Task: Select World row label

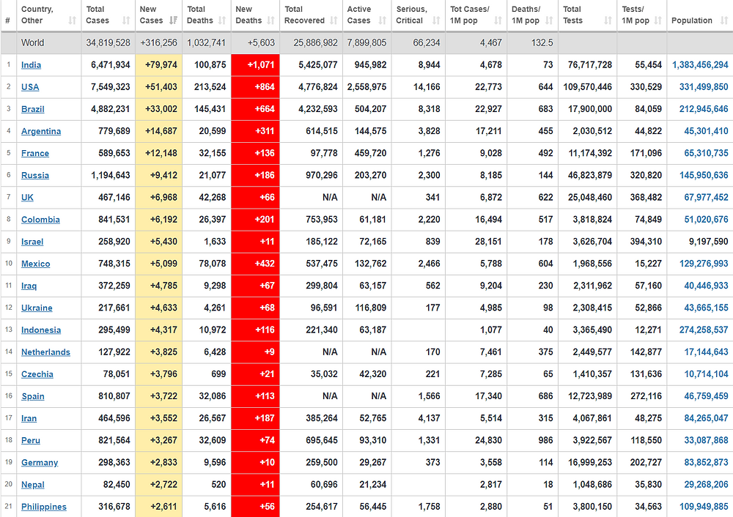Action: point(32,43)
